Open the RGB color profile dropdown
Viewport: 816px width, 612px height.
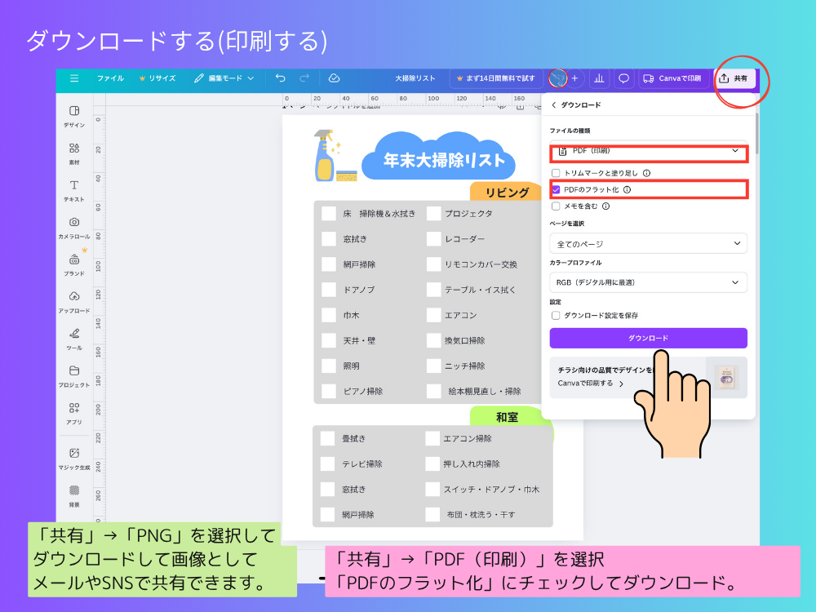pyautogui.click(x=648, y=282)
